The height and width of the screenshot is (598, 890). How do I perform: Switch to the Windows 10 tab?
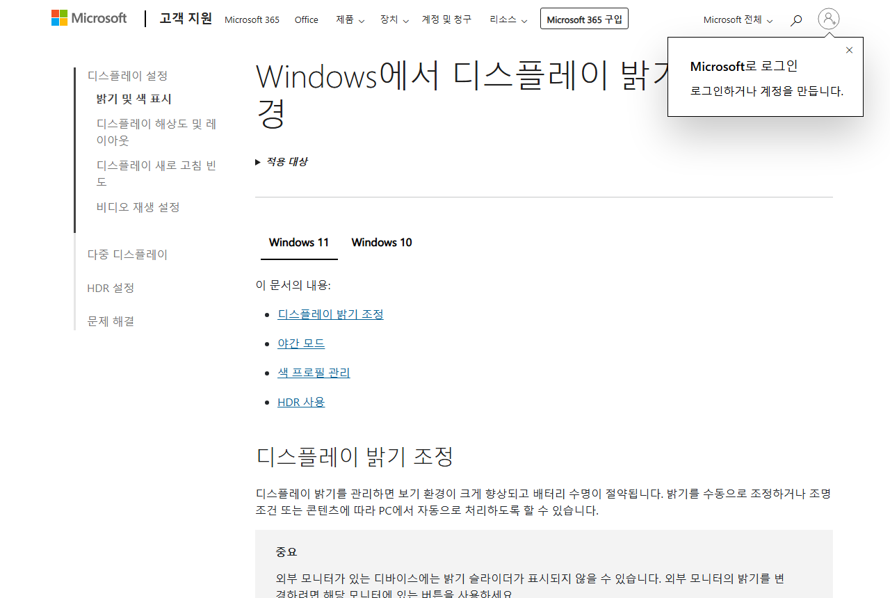pos(382,243)
